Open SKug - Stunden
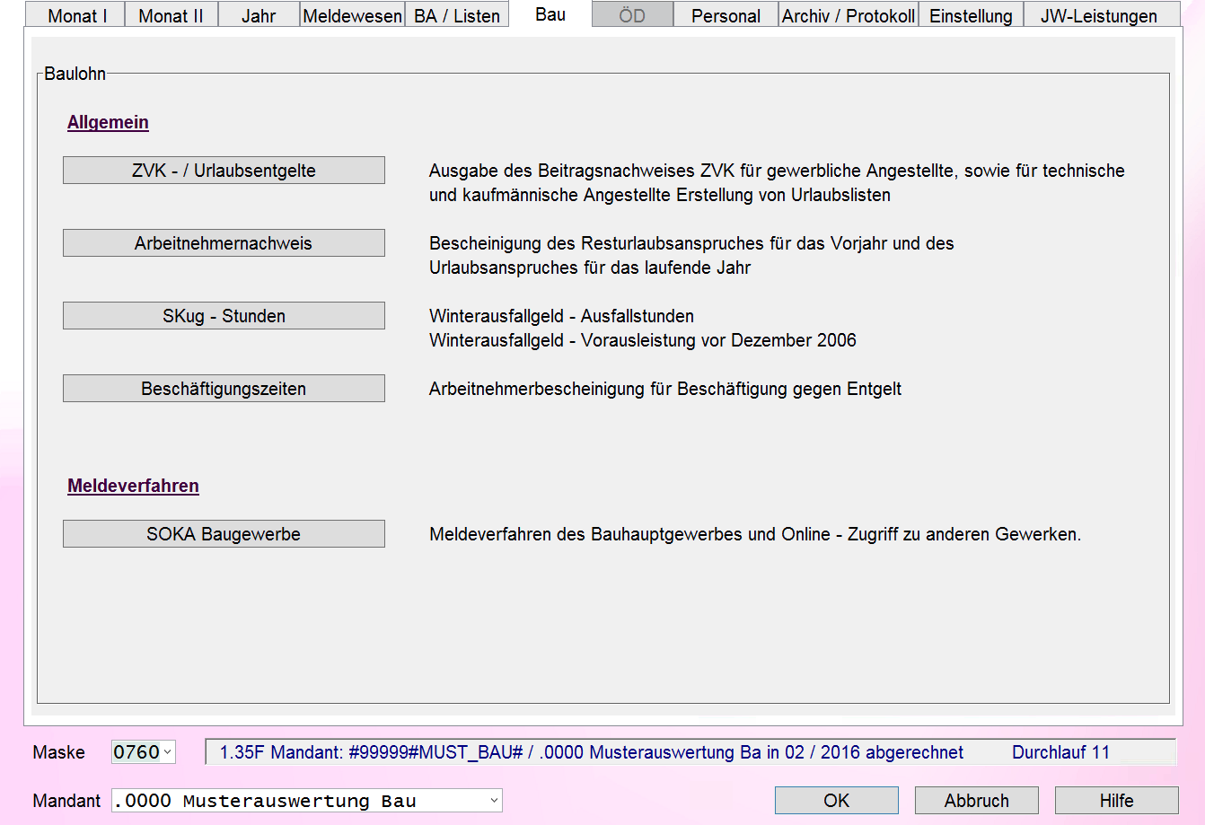 (224, 316)
